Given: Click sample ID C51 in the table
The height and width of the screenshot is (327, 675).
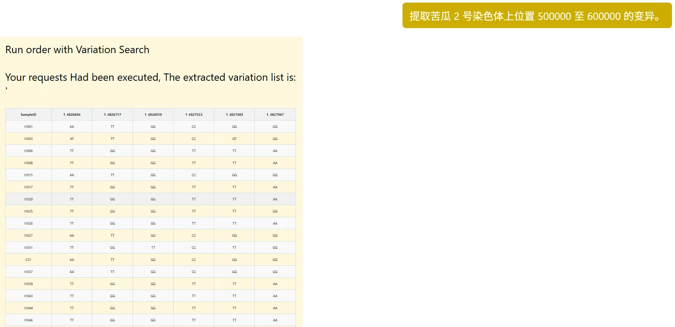Looking at the screenshot, I should point(29,260).
